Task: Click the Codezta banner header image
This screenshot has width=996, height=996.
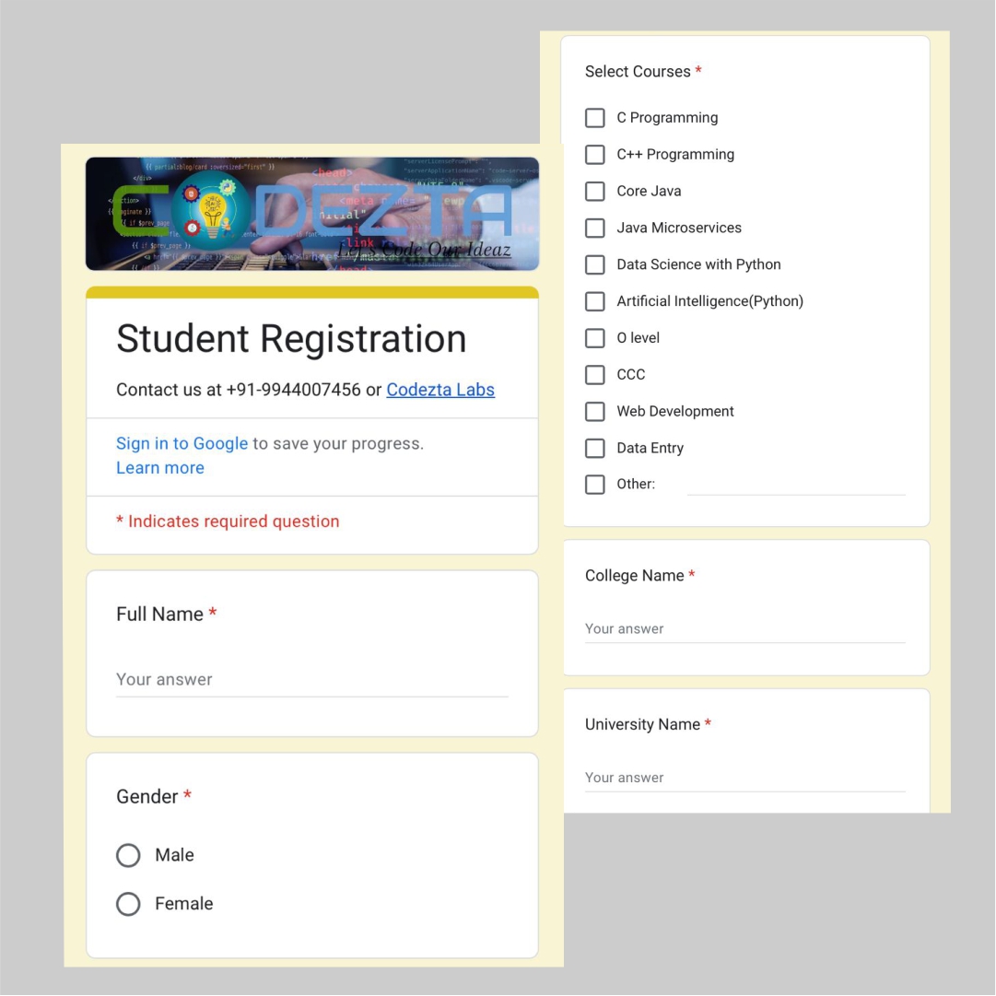Action: pos(312,214)
